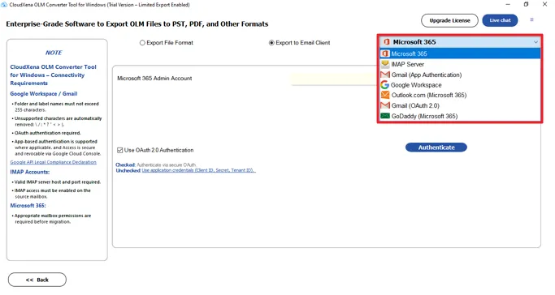
Task: Go to the previous step with Back button
Action: pyautogui.click(x=37, y=280)
